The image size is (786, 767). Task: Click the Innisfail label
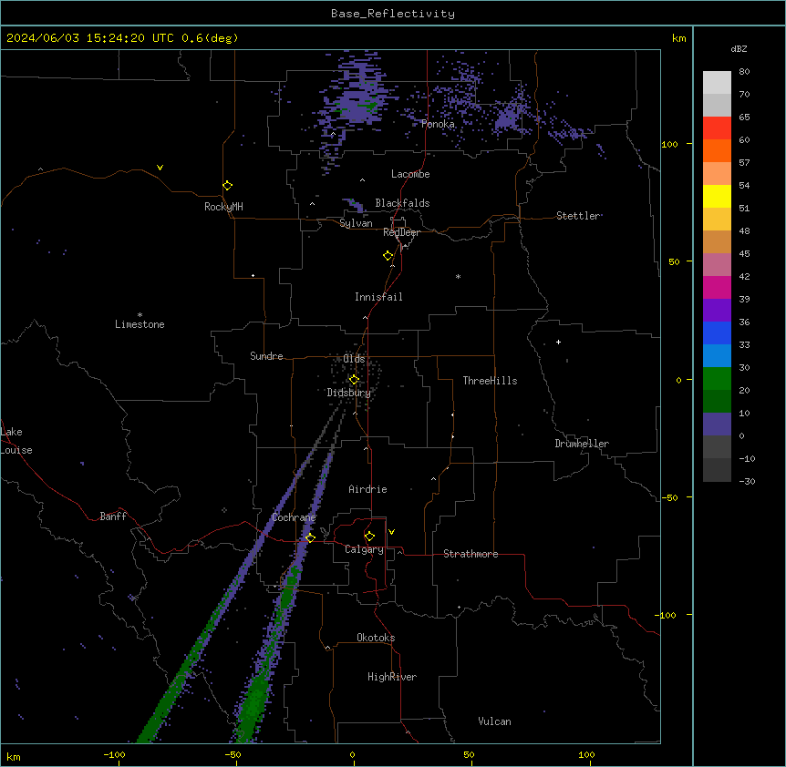click(378, 297)
